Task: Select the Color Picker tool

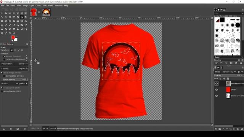Action: pos(6,33)
